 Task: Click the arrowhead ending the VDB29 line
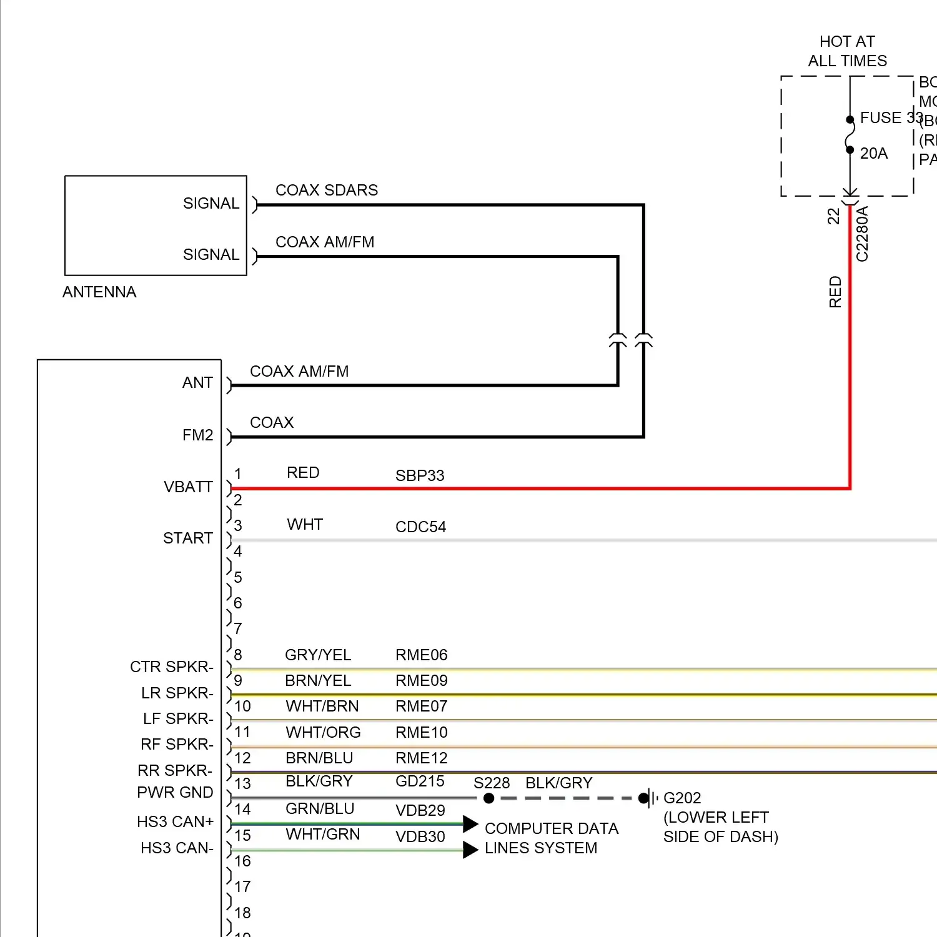[x=470, y=824]
